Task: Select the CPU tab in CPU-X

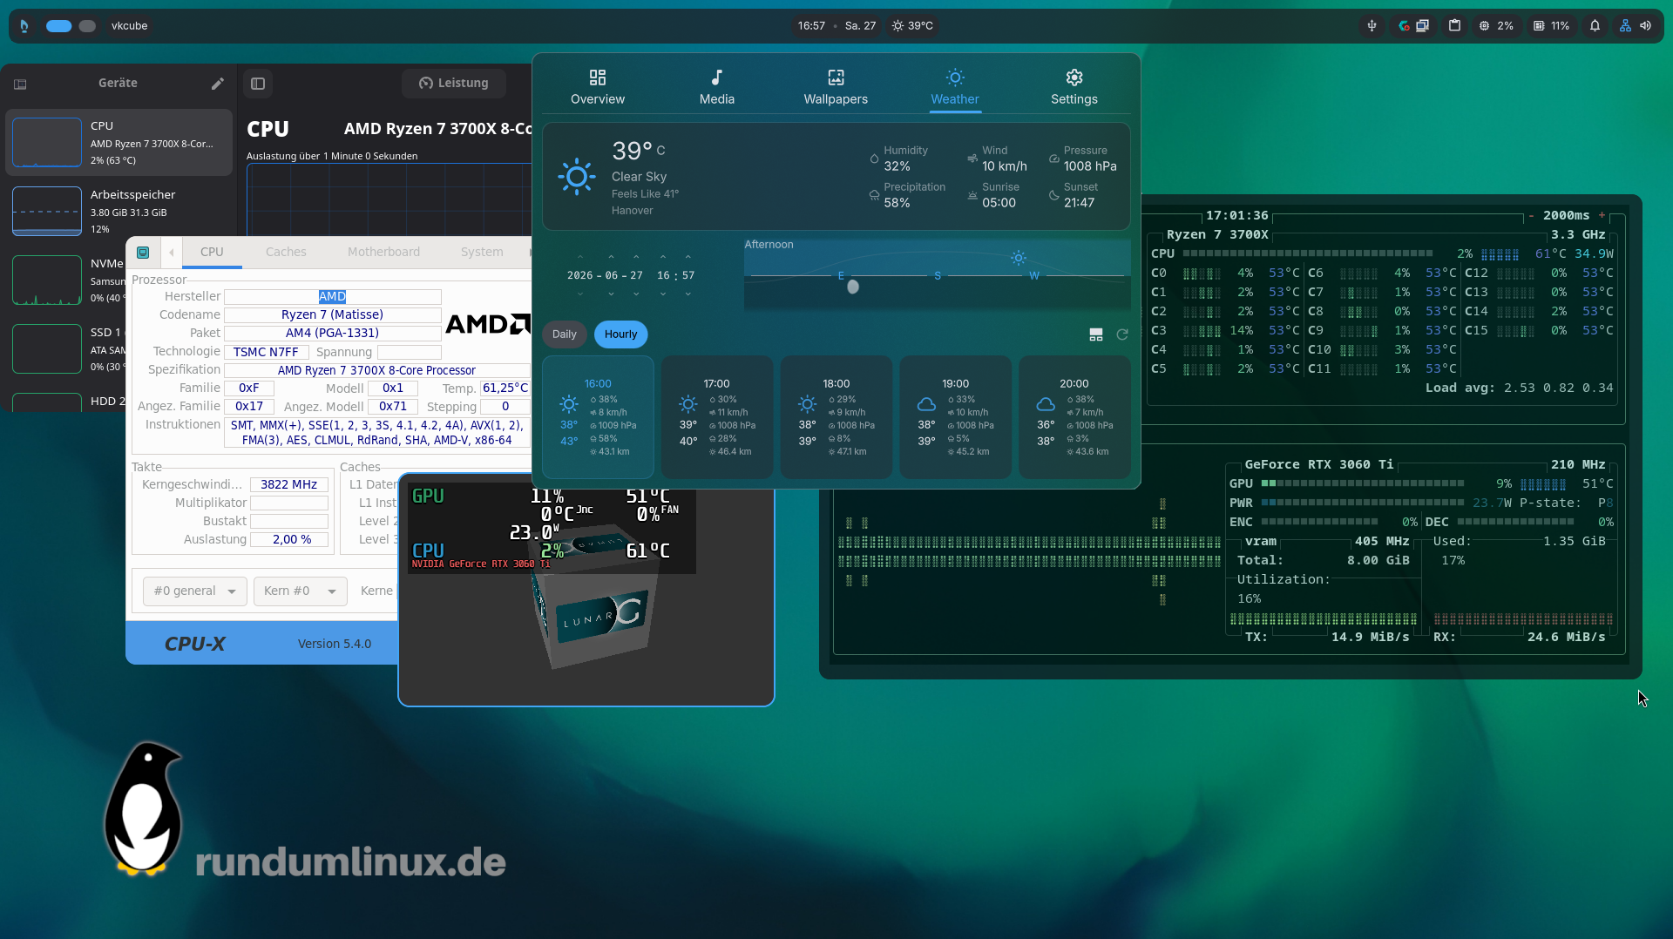Action: [212, 253]
